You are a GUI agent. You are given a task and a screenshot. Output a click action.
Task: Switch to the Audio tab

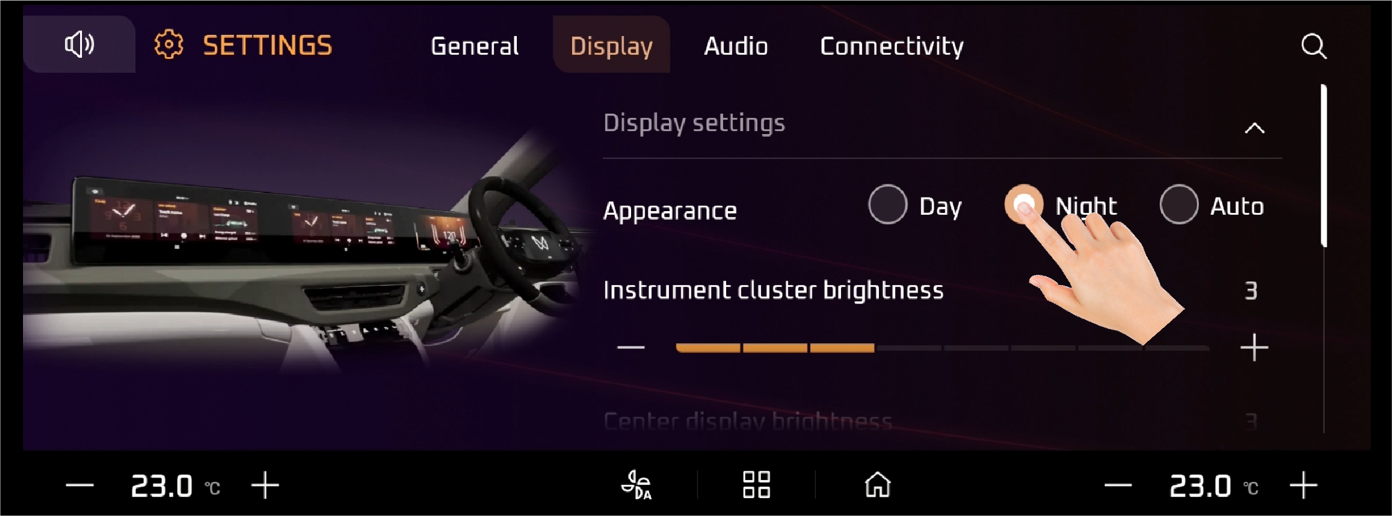[736, 46]
